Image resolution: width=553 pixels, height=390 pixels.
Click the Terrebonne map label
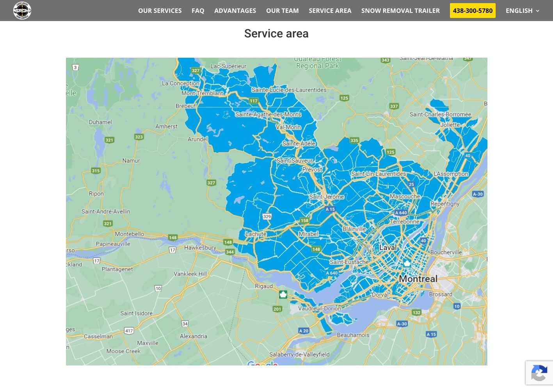click(404, 222)
